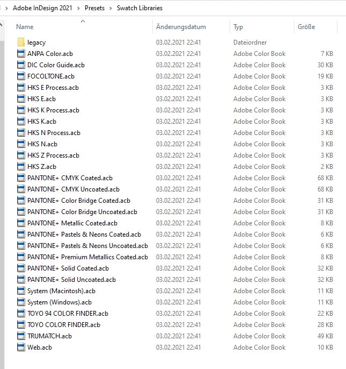This screenshot has width=346, height=369.
Task: Expand the chevron before Adobe InDesign 2021
Action: 6,8
